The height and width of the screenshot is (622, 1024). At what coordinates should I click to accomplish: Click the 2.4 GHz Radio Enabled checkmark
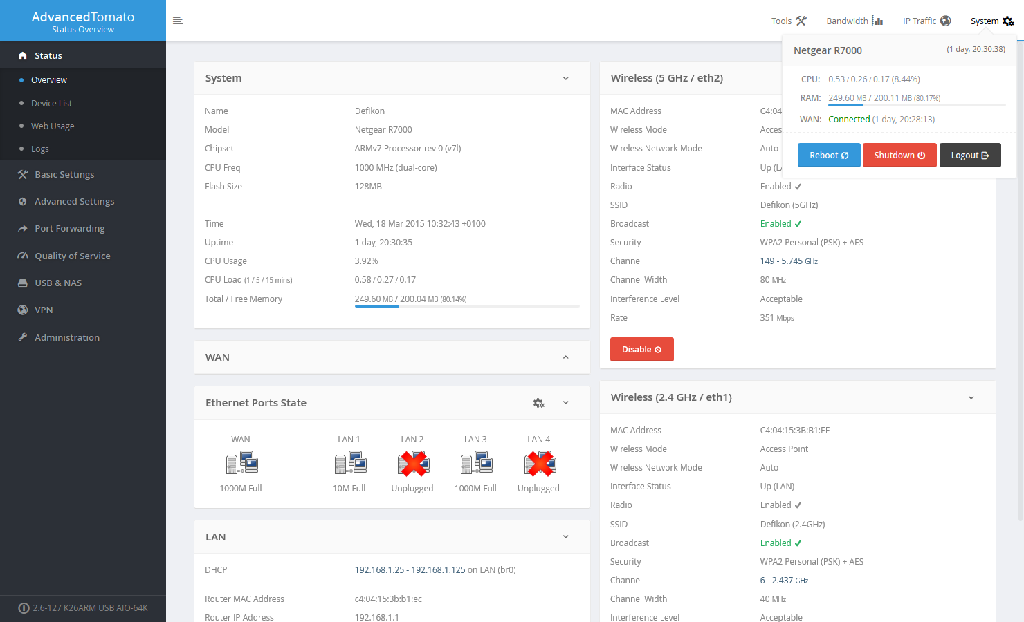(x=798, y=505)
